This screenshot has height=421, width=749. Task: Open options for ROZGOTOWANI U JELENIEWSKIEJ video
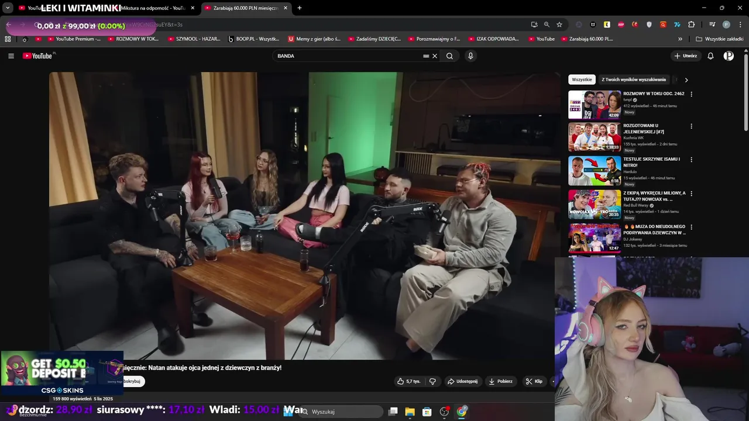click(691, 126)
